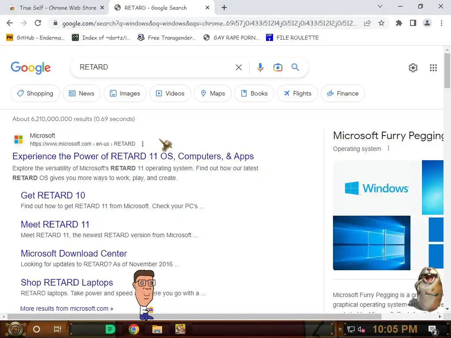Toggle the Chrome side panel
The width and height of the screenshot is (451, 338).
(x=413, y=23)
